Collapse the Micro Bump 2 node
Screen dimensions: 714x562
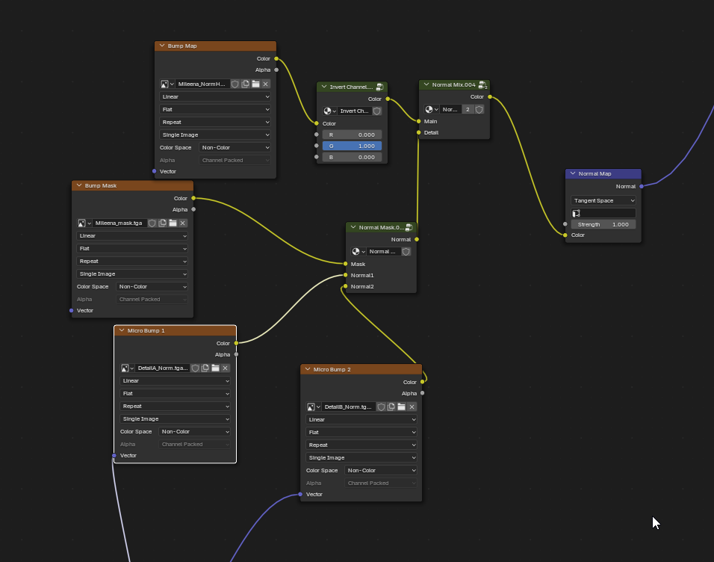pyautogui.click(x=308, y=369)
